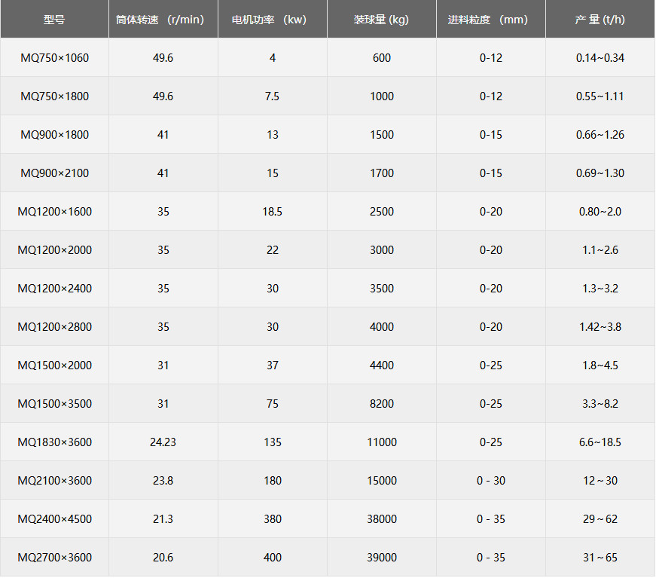Click the 38000 ball load value
Screen dimensions: 656x578
click(x=382, y=519)
